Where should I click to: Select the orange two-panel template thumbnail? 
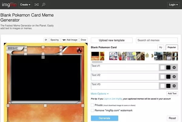coord(102,56)
